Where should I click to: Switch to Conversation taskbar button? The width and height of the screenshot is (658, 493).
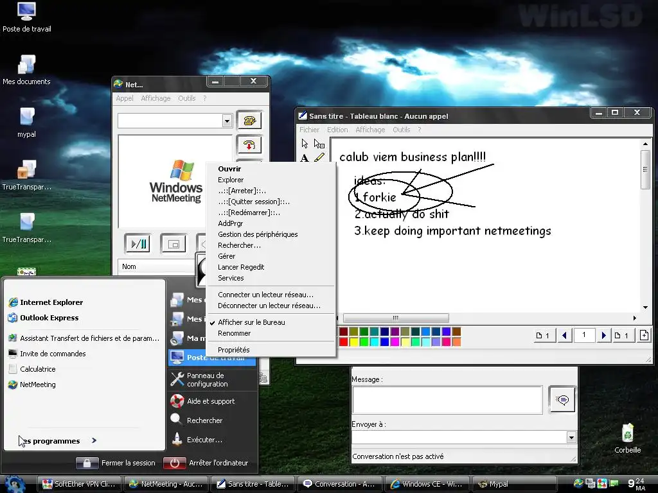(x=340, y=484)
